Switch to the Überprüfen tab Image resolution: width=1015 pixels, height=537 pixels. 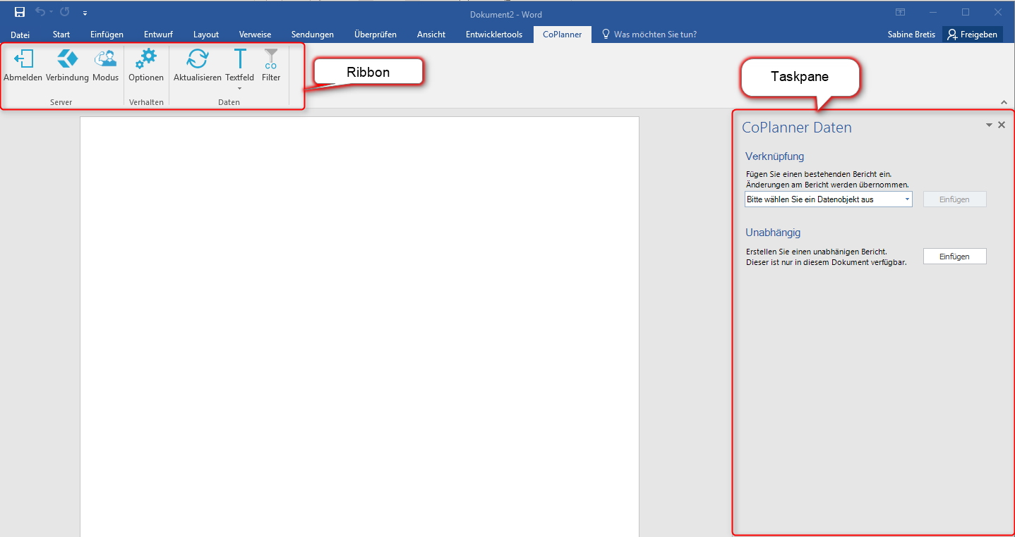[x=376, y=34]
